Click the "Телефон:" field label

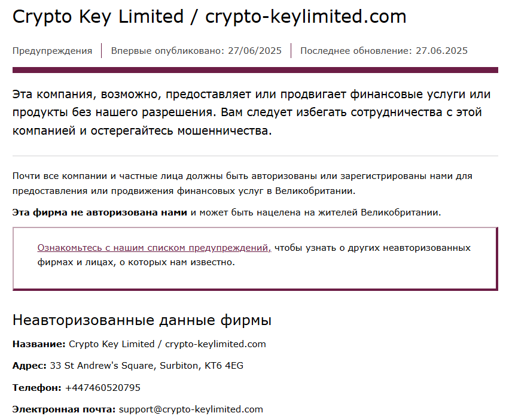coord(36,388)
